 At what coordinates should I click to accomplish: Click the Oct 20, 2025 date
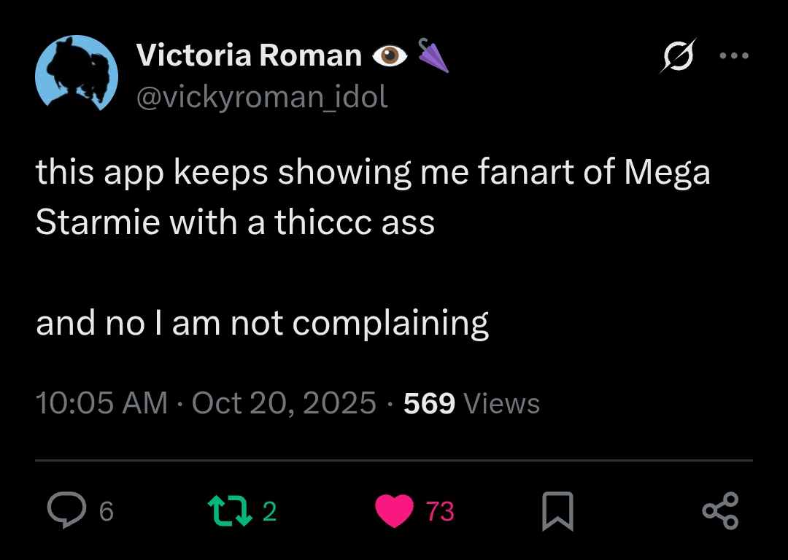coord(284,403)
